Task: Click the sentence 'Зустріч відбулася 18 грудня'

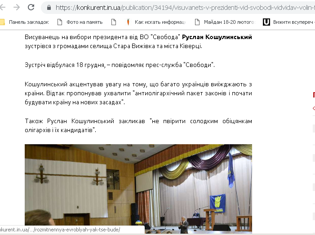Action: point(65,65)
